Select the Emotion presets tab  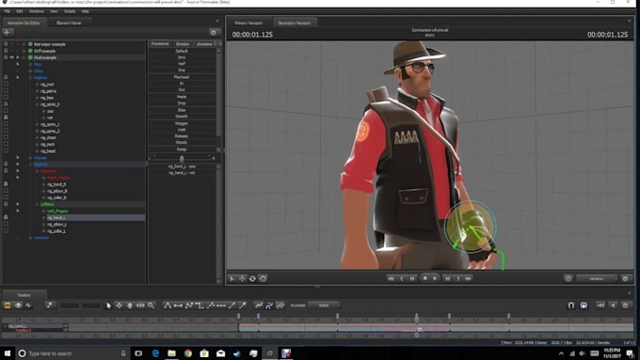tap(183, 44)
